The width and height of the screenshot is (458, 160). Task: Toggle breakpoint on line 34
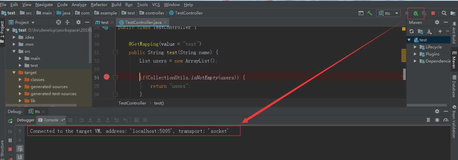tap(106, 77)
